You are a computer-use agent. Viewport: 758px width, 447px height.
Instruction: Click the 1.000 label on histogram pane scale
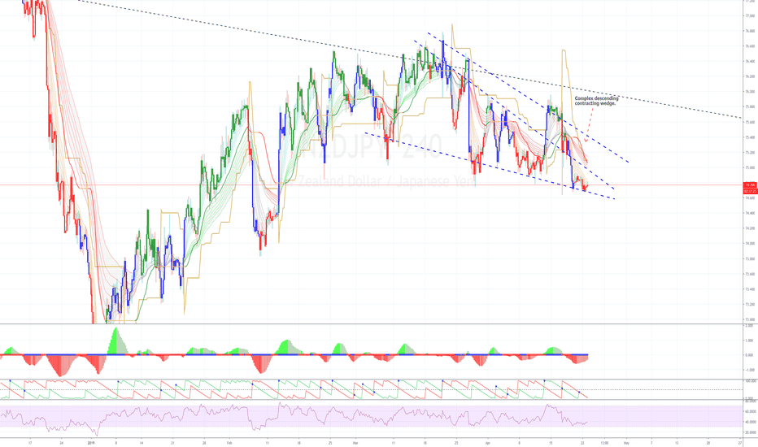point(749,341)
